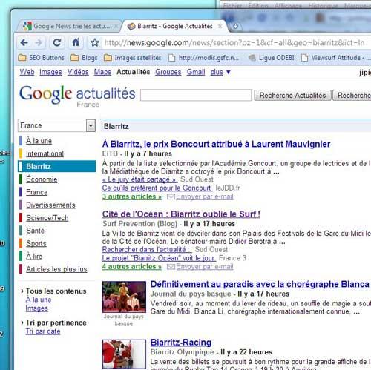Open Cité de l'Océan : Biarritz oublie le Surf headline

click(x=181, y=214)
